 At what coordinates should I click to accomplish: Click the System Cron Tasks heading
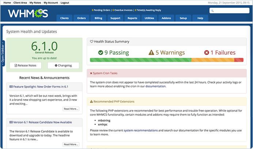pos(105,73)
